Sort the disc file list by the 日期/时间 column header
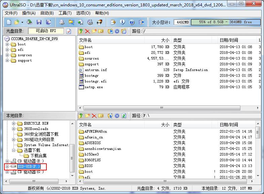This screenshot has height=194, width=264. [237, 40]
